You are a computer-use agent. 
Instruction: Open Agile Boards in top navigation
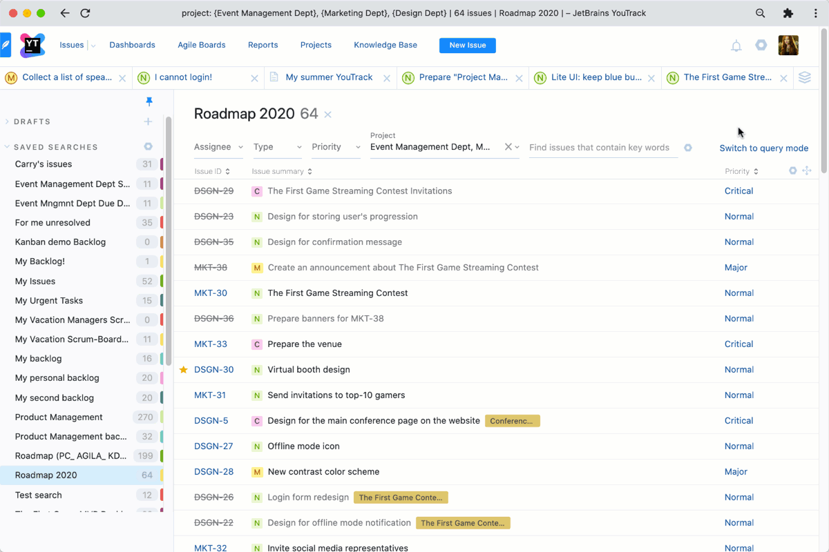(x=202, y=45)
